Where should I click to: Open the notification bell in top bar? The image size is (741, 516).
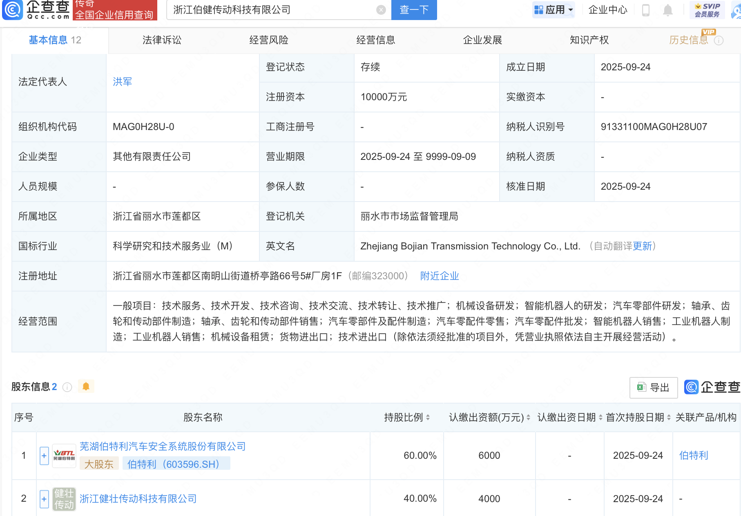667,10
